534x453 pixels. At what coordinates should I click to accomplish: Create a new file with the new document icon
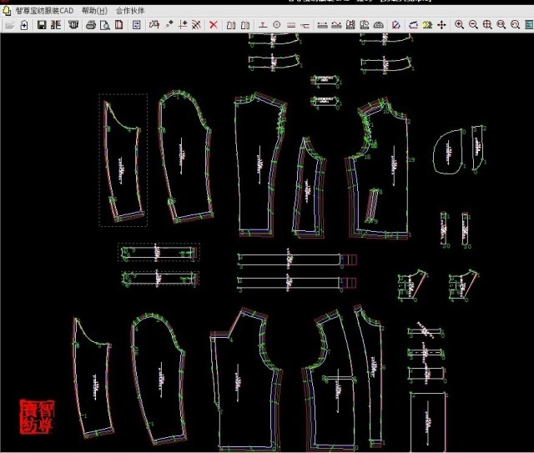(x=24, y=25)
